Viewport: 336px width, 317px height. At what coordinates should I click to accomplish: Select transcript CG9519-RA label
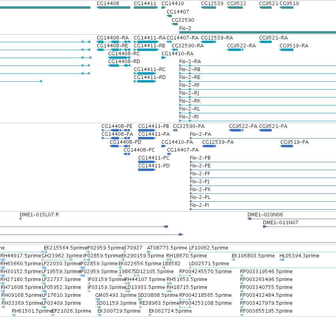point(294,46)
